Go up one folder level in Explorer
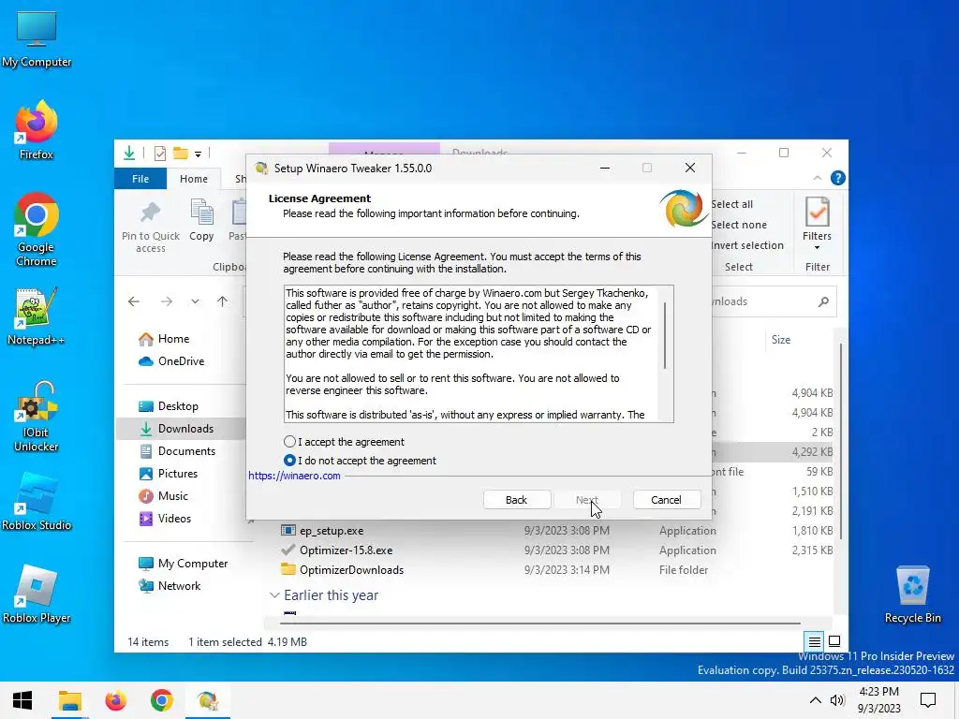959x719 pixels. (223, 301)
